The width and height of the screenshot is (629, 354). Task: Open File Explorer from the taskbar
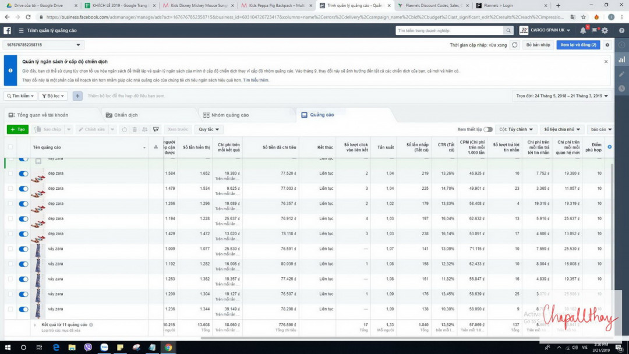[x=72, y=347]
